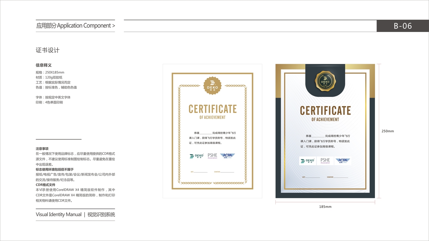
Task: Select the 证书设计 heading
Action: pos(48,50)
